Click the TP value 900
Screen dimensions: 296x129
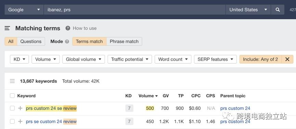point(180,108)
